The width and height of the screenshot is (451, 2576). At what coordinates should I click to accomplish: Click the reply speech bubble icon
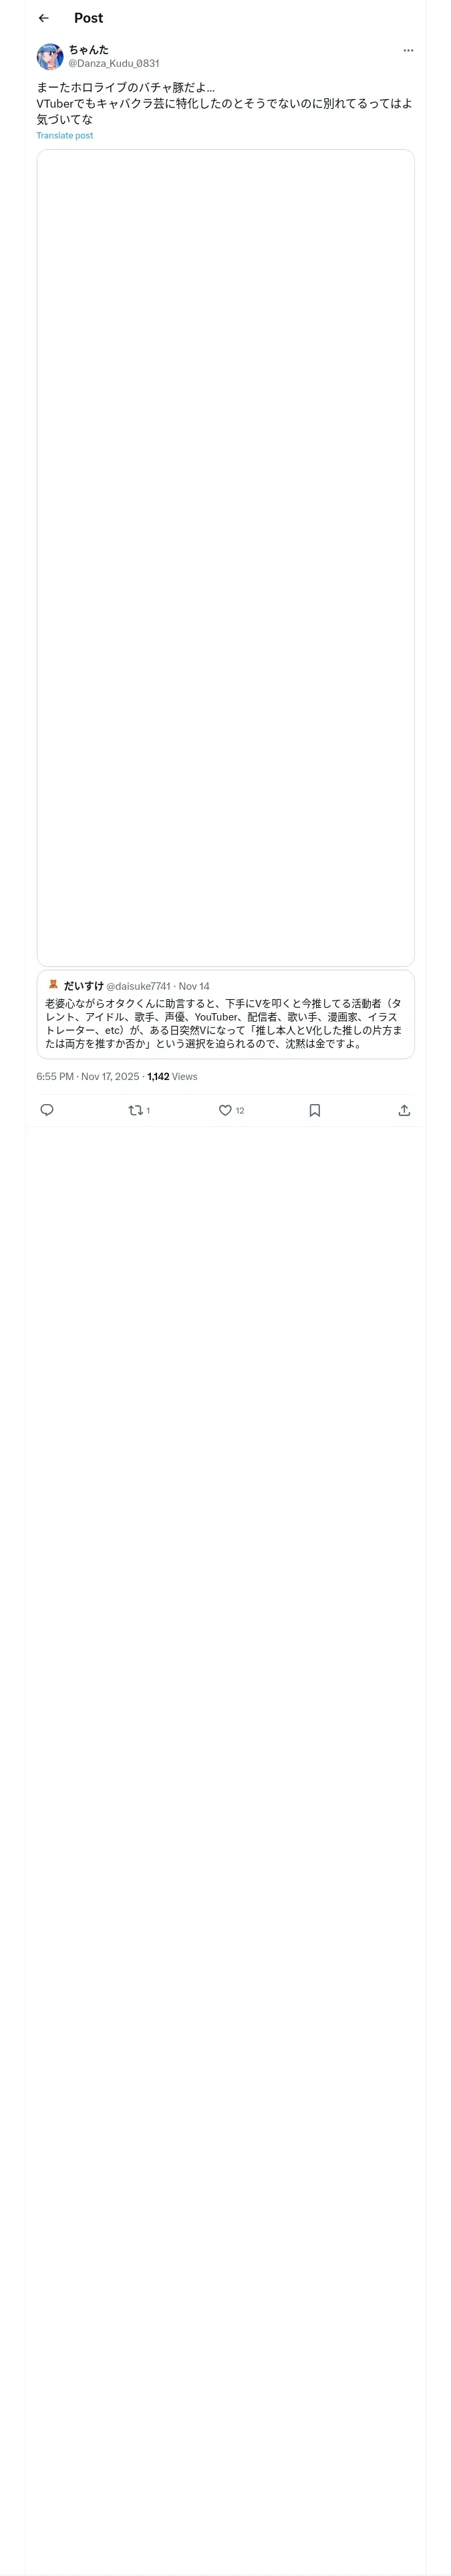pos(47,1110)
